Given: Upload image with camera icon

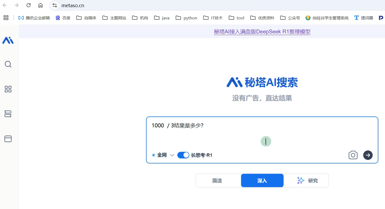Looking at the screenshot, I should tap(353, 155).
